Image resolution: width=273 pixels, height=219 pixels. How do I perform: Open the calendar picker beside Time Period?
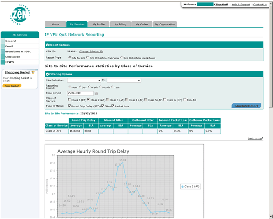point(96,93)
